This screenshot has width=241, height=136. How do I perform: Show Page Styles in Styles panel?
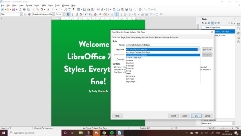point(212,23)
